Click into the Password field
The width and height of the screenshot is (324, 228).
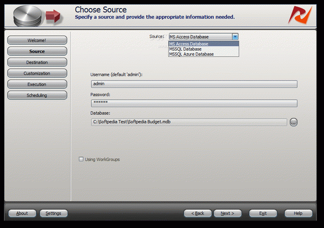[x=194, y=103]
